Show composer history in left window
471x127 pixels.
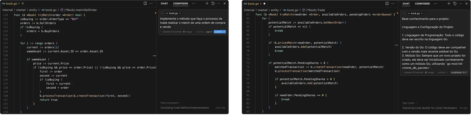click(213, 4)
